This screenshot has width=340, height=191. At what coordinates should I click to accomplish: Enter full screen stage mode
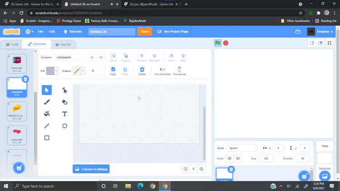pos(330,43)
